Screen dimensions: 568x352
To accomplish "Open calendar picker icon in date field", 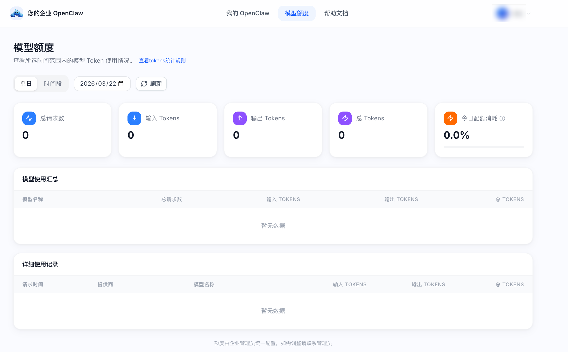I will 121,84.
